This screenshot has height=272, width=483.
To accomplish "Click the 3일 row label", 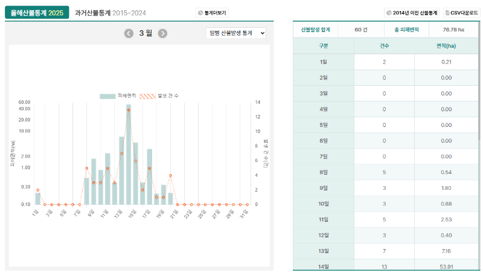I will pos(324,94).
